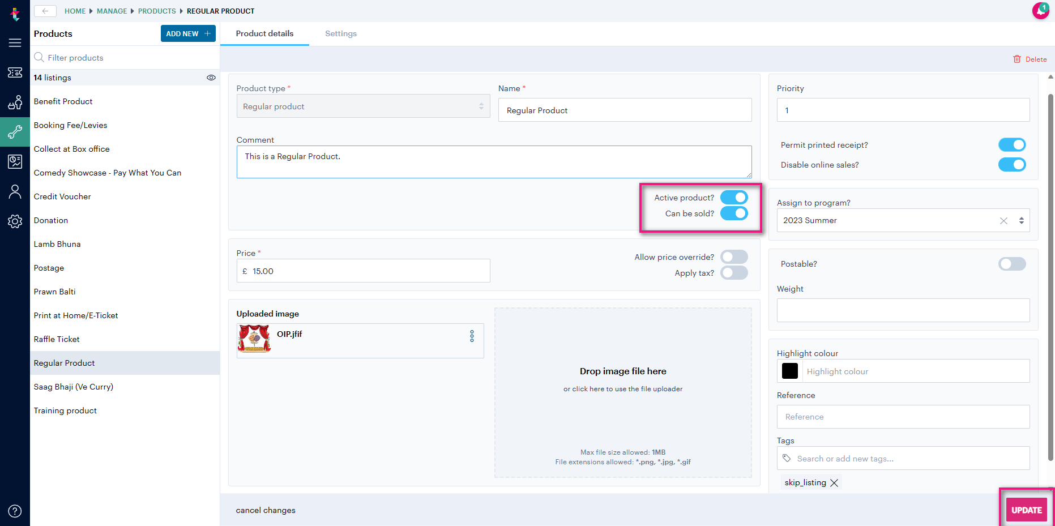This screenshot has width=1055, height=526.
Task: Toggle Disable online sales switch
Action: [1012, 165]
